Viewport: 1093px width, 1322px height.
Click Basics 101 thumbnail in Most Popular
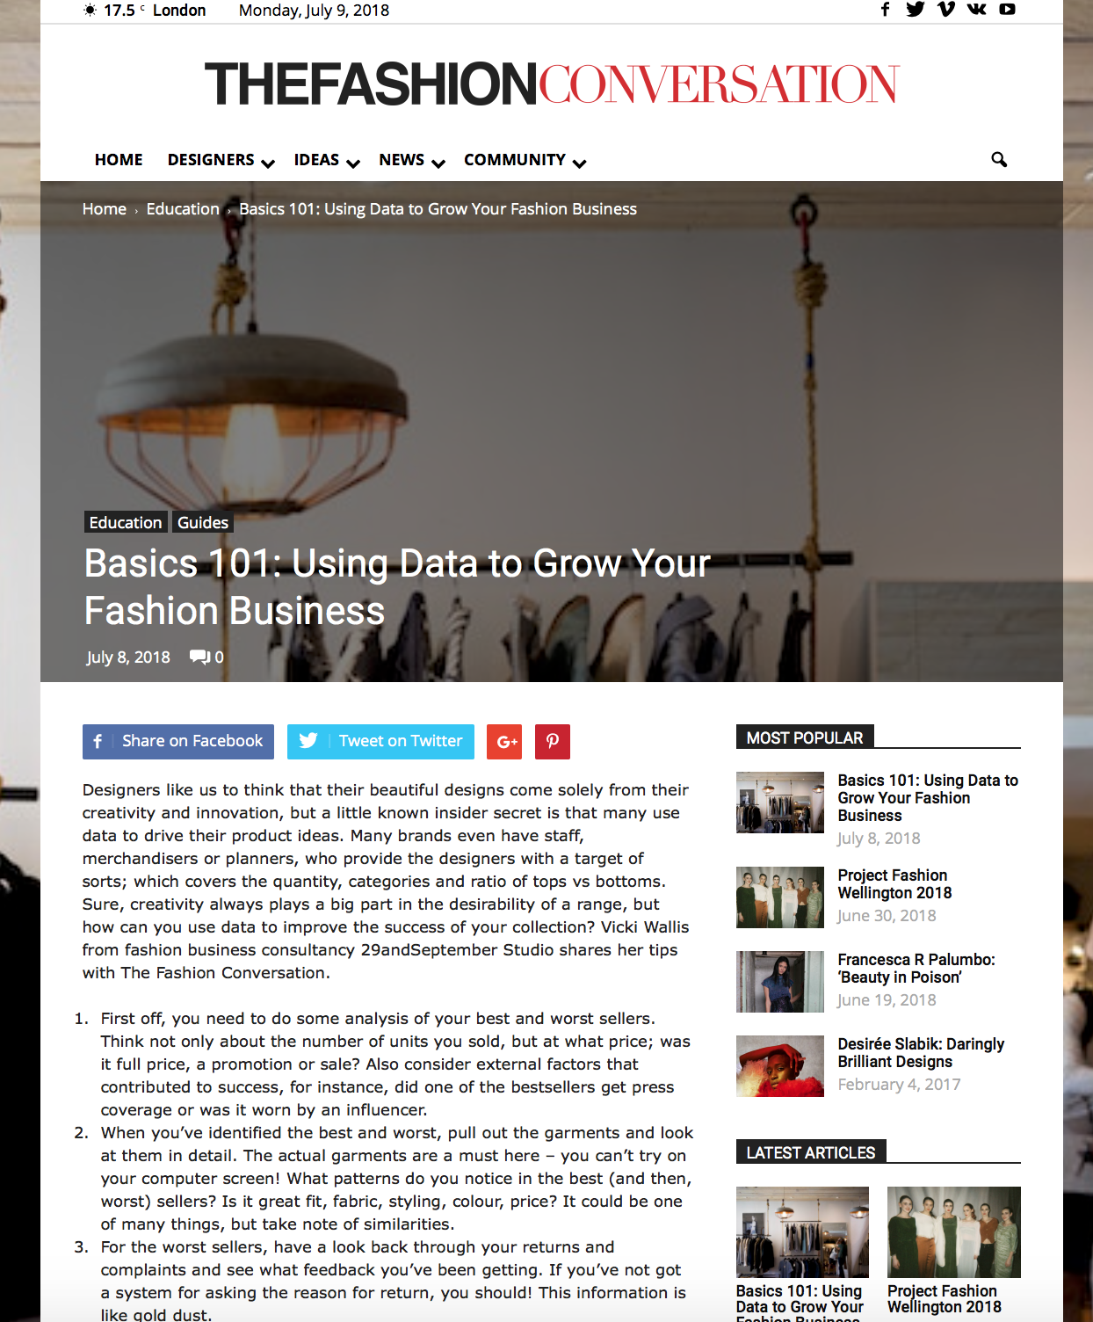tap(780, 802)
